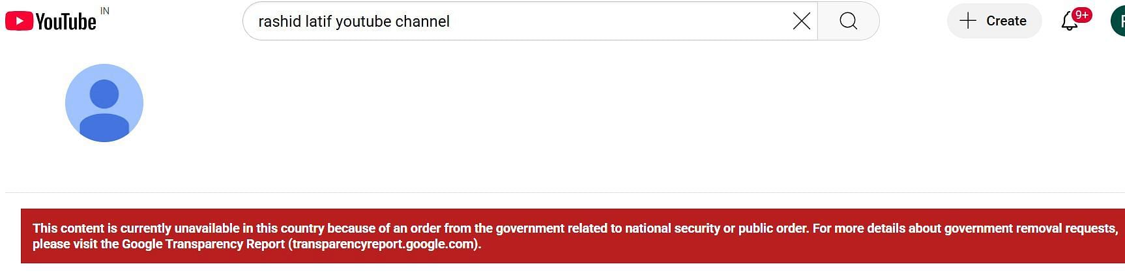Viewport: 1125px width, 279px height.
Task: Click the plus icon inside Create
Action: pyautogui.click(x=968, y=21)
